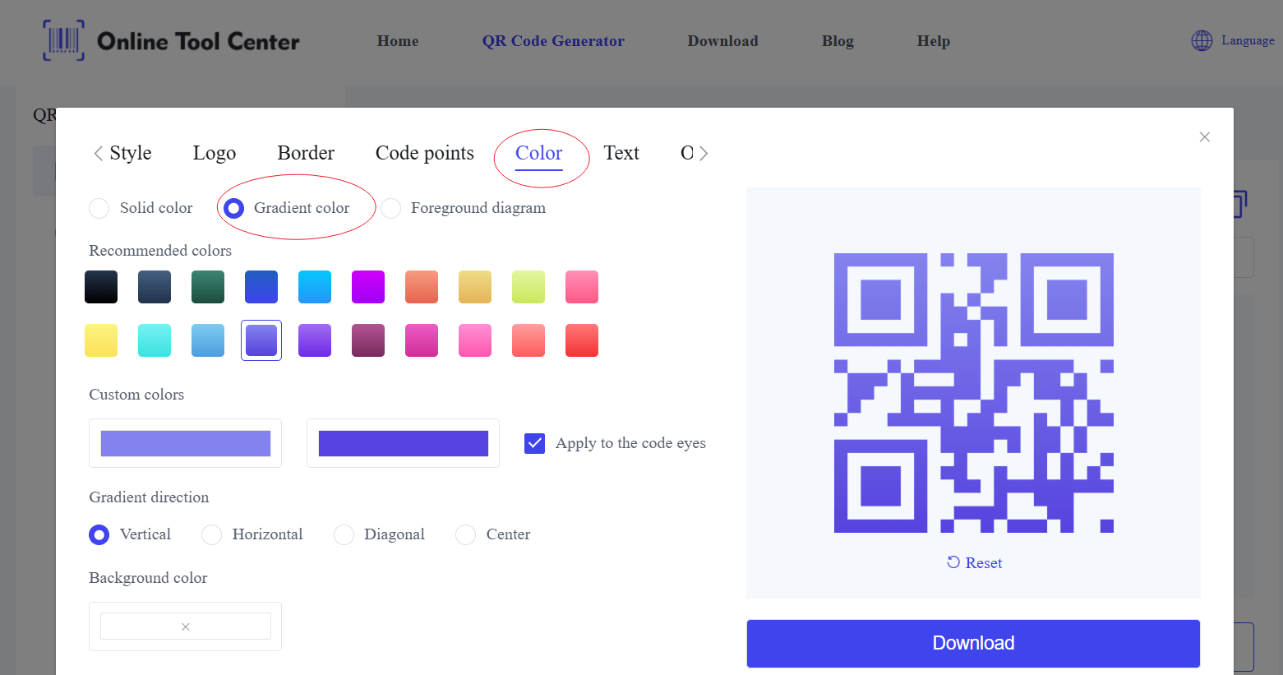Click the globe Language icon
Image resolution: width=1283 pixels, height=675 pixels.
click(1202, 40)
